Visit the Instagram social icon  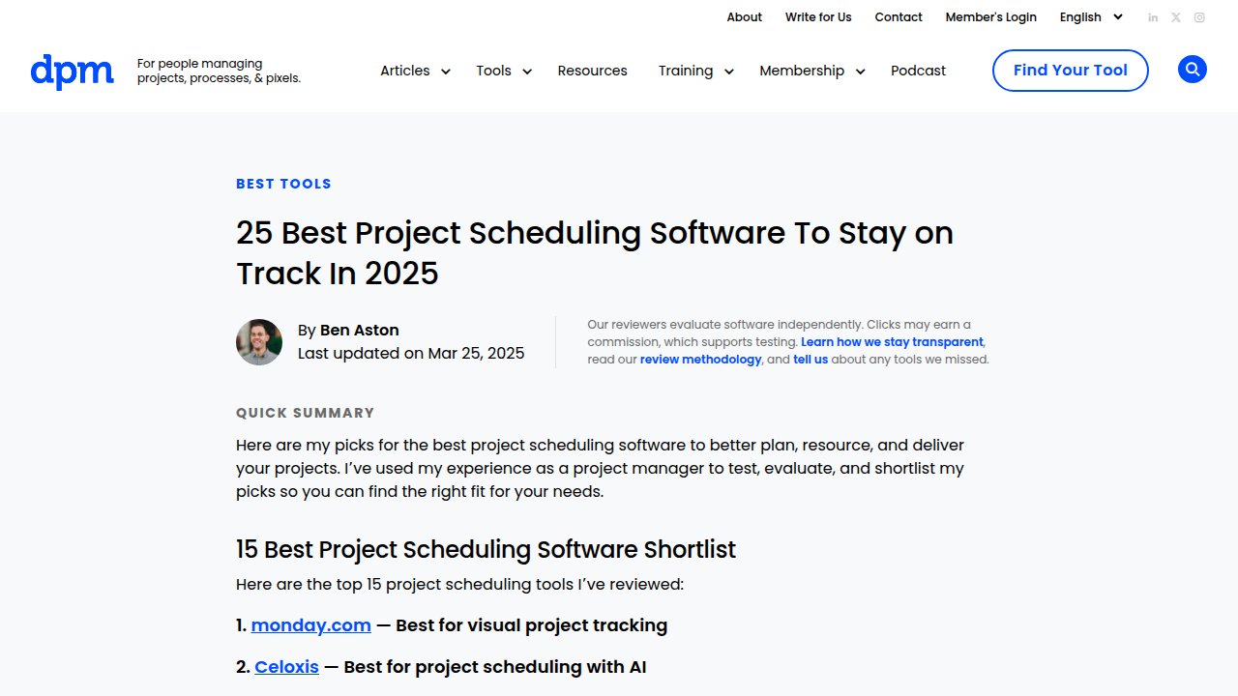tap(1199, 17)
